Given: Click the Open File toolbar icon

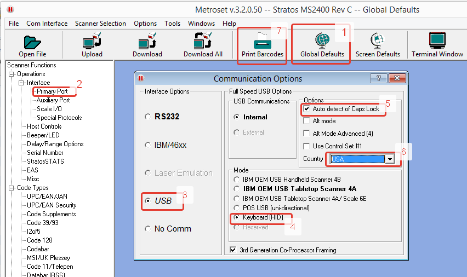Looking at the screenshot, I should [x=32, y=43].
